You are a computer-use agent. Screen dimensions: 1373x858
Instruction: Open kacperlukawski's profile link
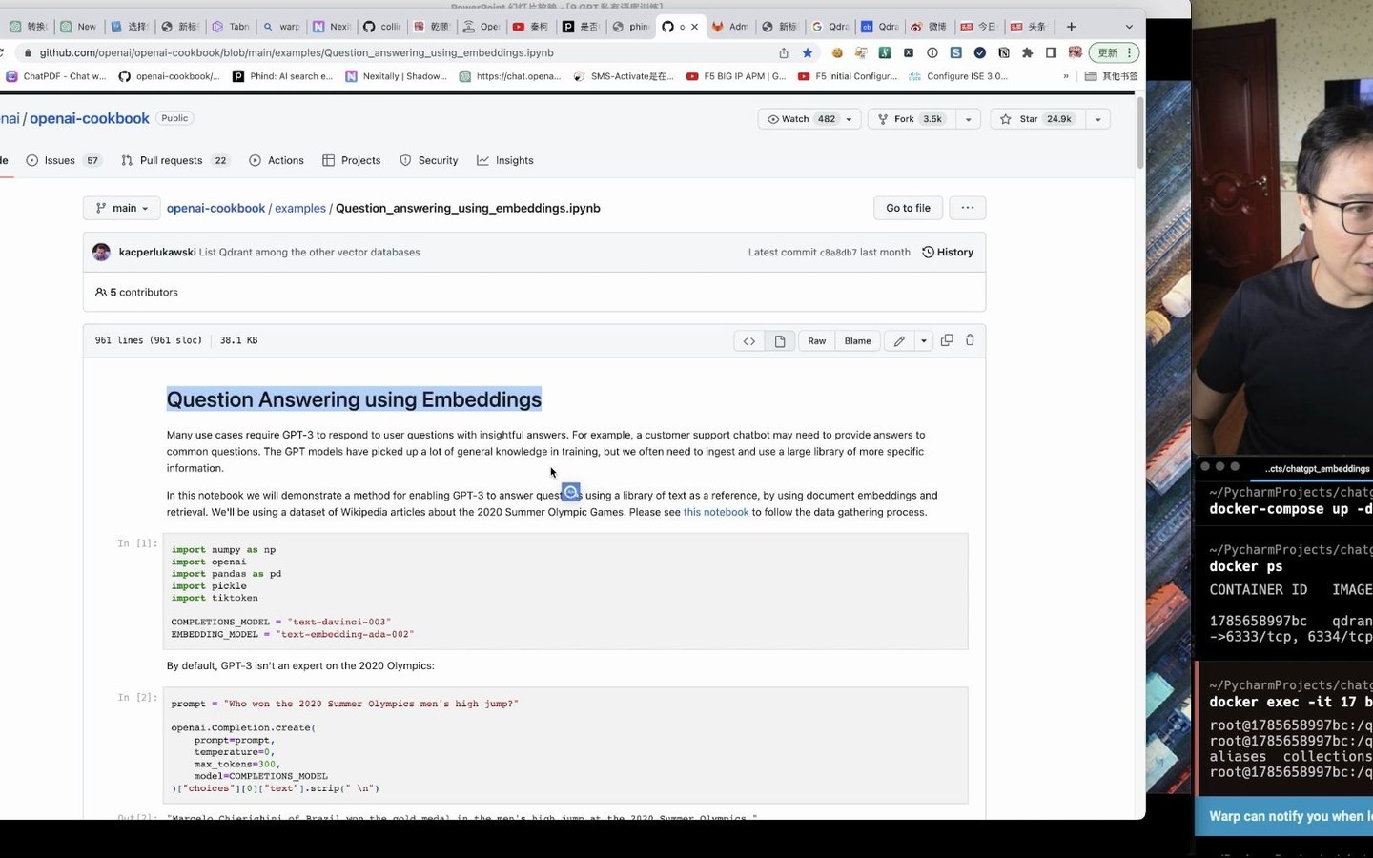[x=157, y=253]
